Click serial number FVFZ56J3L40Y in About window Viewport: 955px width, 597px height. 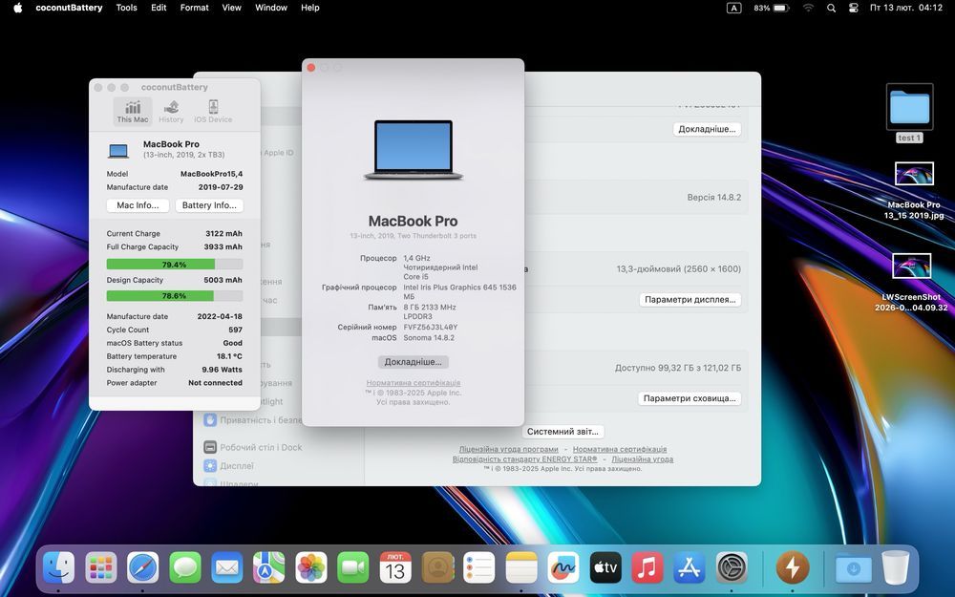pos(430,327)
